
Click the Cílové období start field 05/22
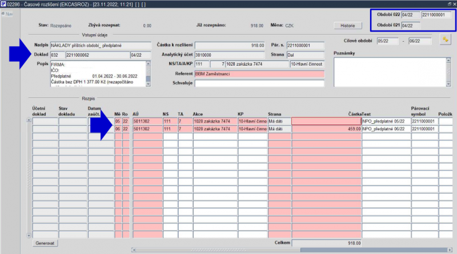click(388, 41)
